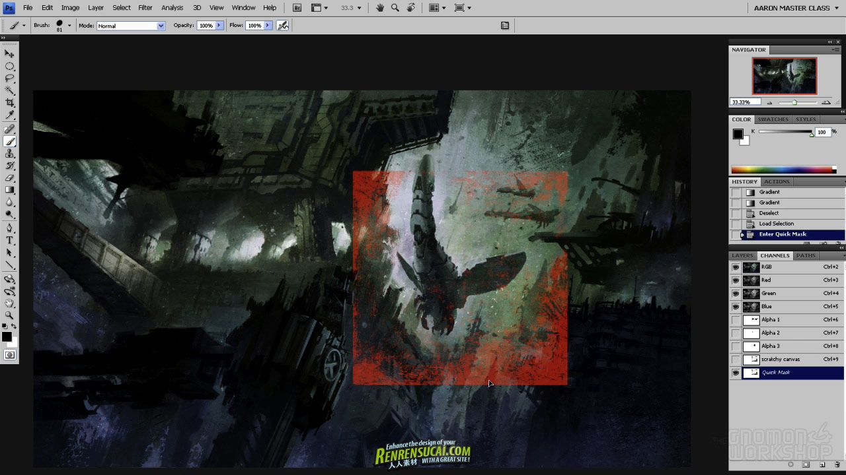Show the Alpha 1 channel
Screen dimensions: 846x475
click(x=736, y=320)
